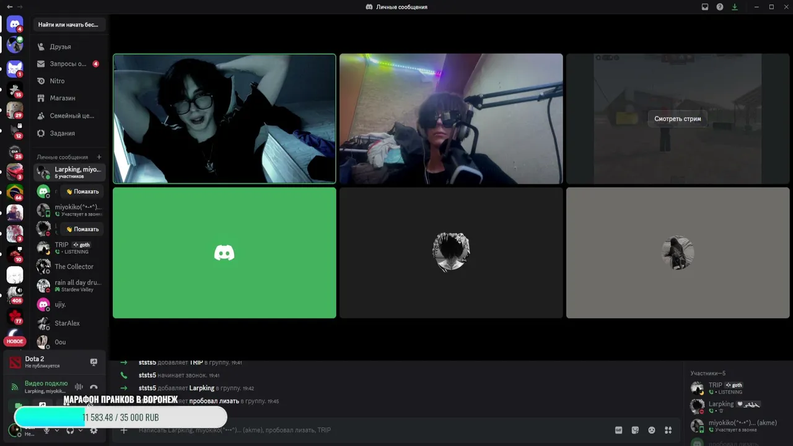Open the server with 77 notifications
This screenshot has height=446, width=793.
[15, 317]
